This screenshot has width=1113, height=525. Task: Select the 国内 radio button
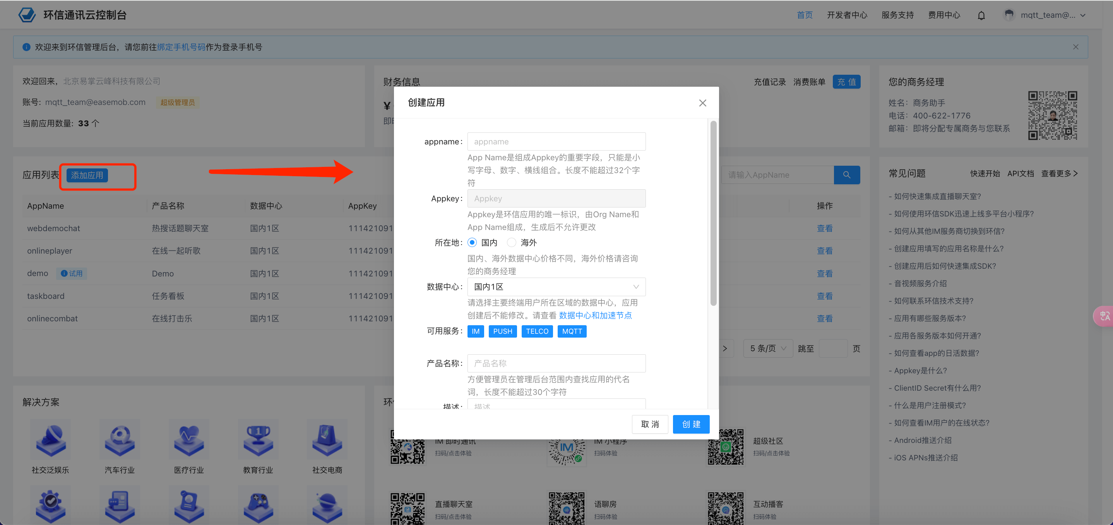[x=472, y=242]
